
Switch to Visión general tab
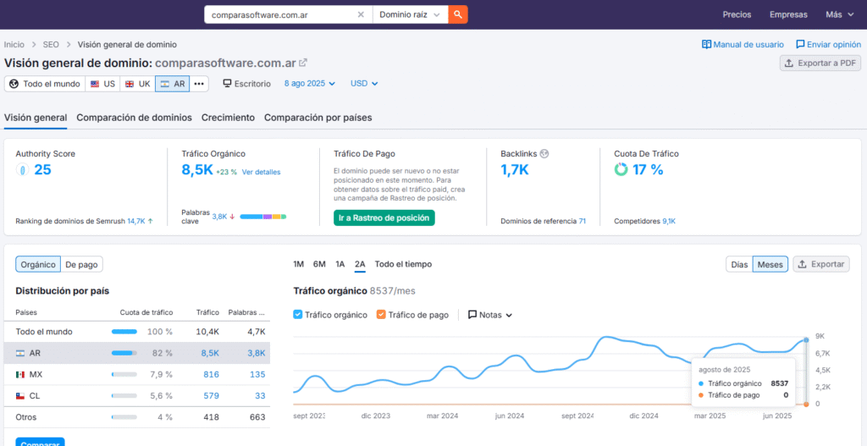click(x=36, y=118)
